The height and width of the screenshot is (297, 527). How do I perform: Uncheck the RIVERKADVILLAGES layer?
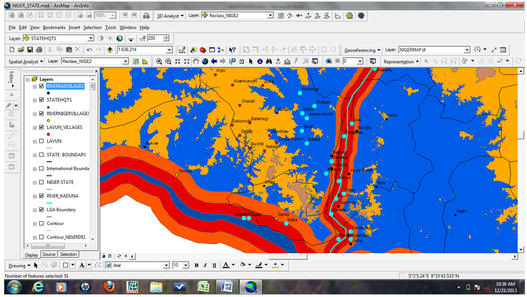point(42,86)
